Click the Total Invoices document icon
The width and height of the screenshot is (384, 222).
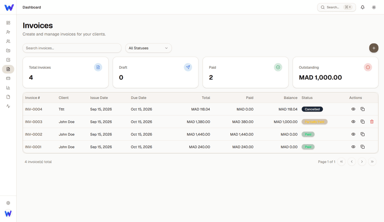pos(98,67)
